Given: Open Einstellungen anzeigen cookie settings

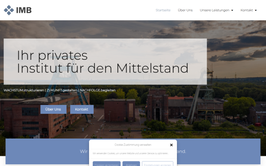Looking at the screenshot, I should (157, 164).
